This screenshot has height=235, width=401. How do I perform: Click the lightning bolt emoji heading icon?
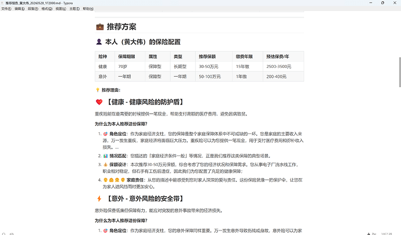click(x=99, y=198)
